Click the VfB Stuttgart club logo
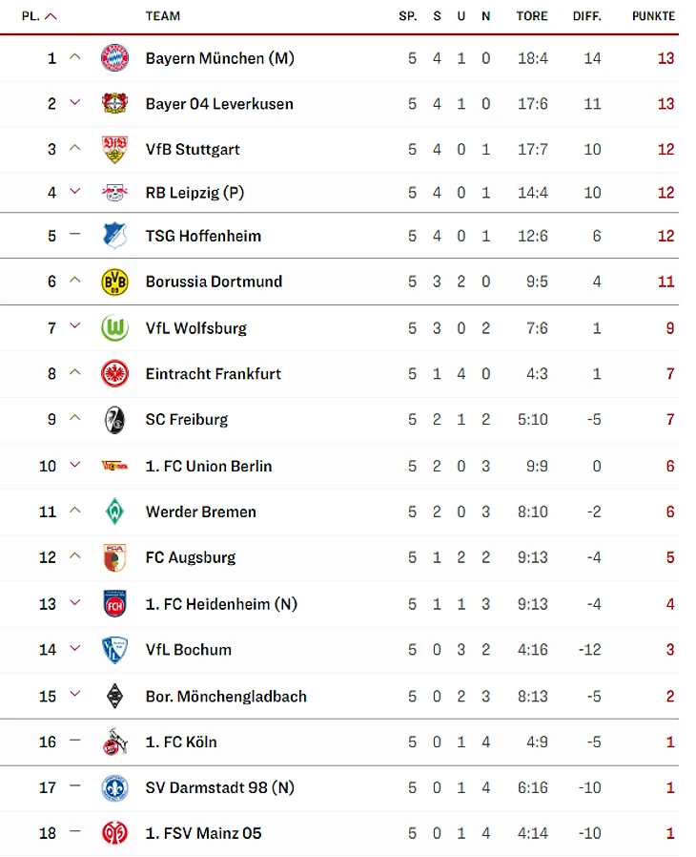The width and height of the screenshot is (696, 857). pyautogui.click(x=114, y=149)
